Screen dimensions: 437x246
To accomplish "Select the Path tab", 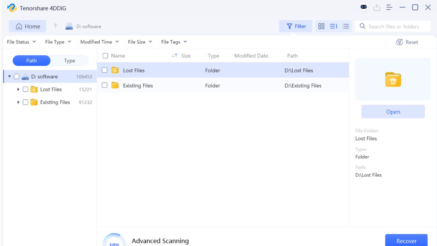I will 31,61.
